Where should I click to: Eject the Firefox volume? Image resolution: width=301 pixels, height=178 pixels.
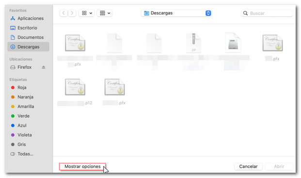[44, 67]
